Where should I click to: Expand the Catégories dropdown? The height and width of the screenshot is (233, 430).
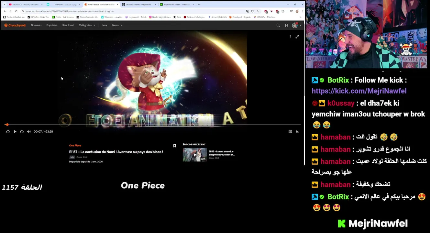87,25
